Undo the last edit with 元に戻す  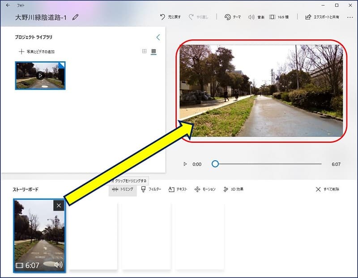170,17
